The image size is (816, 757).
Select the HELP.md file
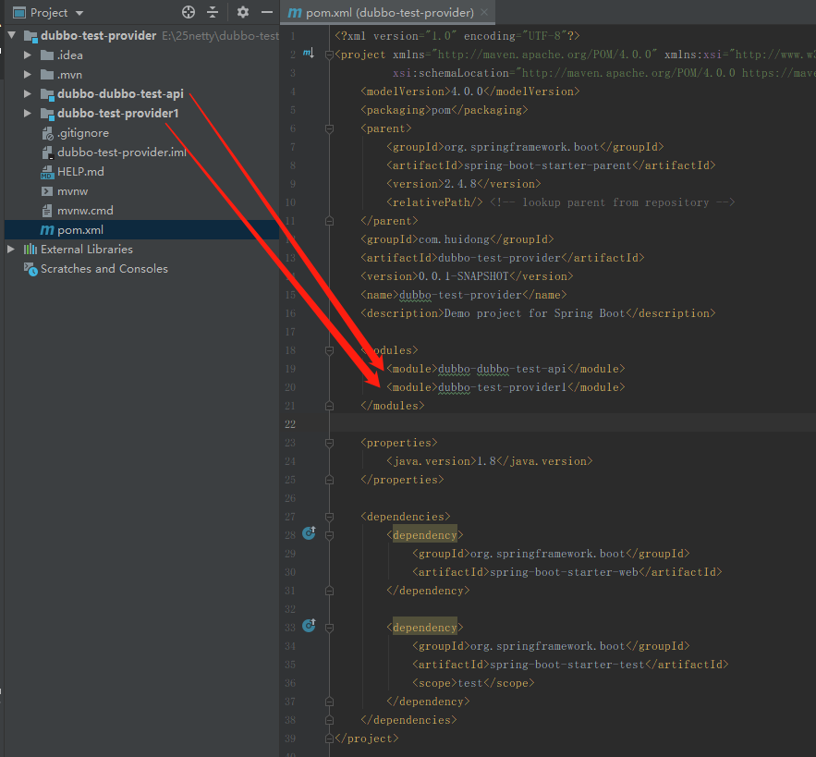[x=80, y=172]
